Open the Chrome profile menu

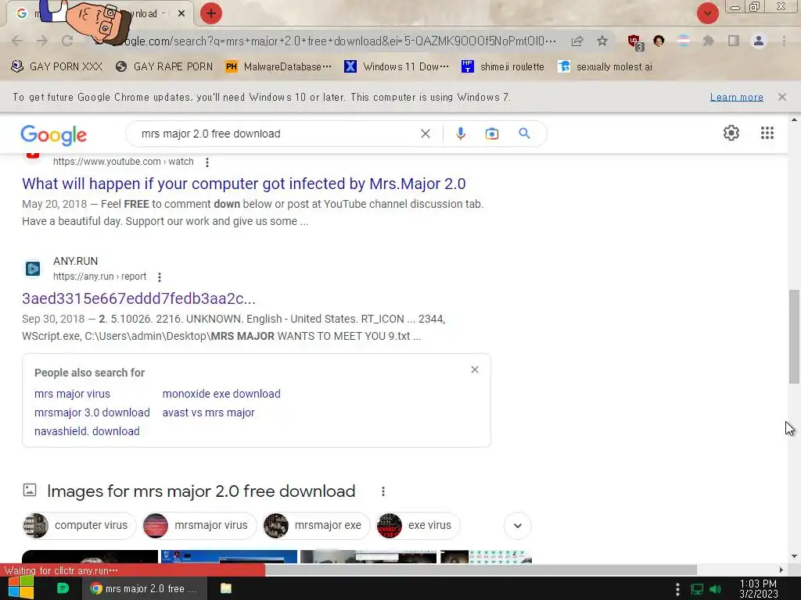(759, 41)
